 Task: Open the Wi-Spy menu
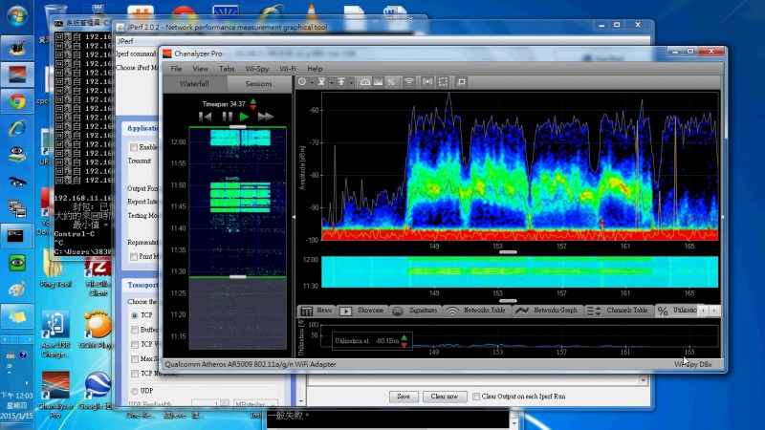pos(256,69)
